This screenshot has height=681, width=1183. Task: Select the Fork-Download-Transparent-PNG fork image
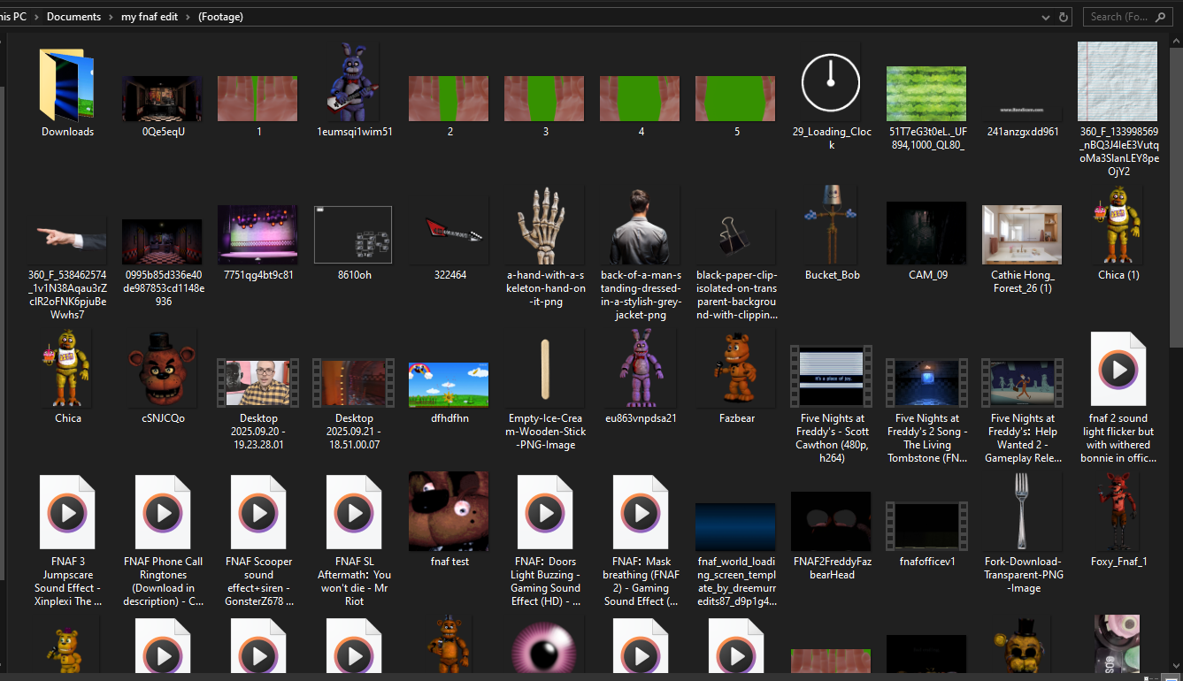pos(1022,512)
